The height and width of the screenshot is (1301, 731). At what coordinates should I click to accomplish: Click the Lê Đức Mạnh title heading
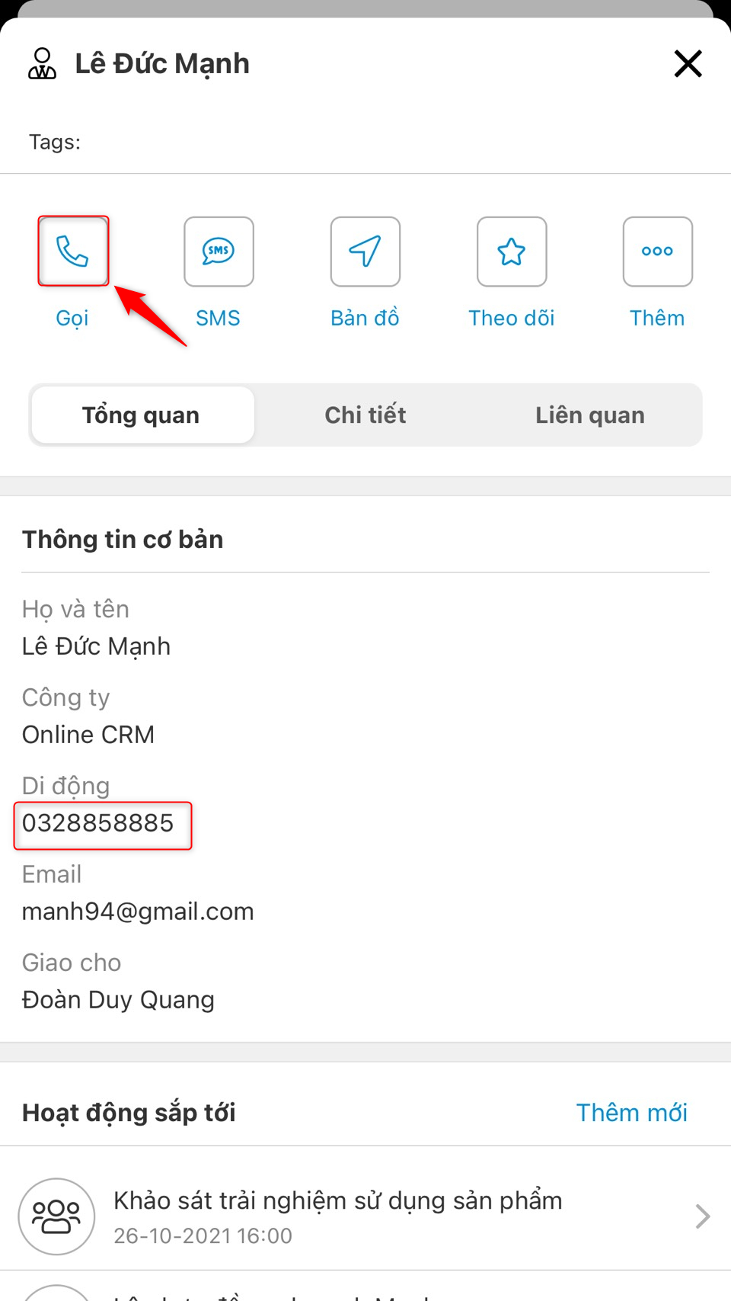(x=162, y=63)
